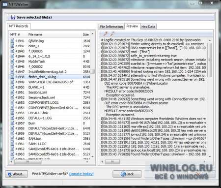Click preview pane horizontal scrollbar thumb
Screen dimensions: 221x188
(x=112, y=162)
